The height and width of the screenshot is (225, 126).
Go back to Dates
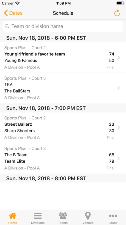[x=13, y=13]
